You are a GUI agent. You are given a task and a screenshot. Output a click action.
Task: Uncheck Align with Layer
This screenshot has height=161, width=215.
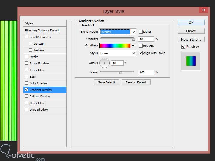pos(140,53)
